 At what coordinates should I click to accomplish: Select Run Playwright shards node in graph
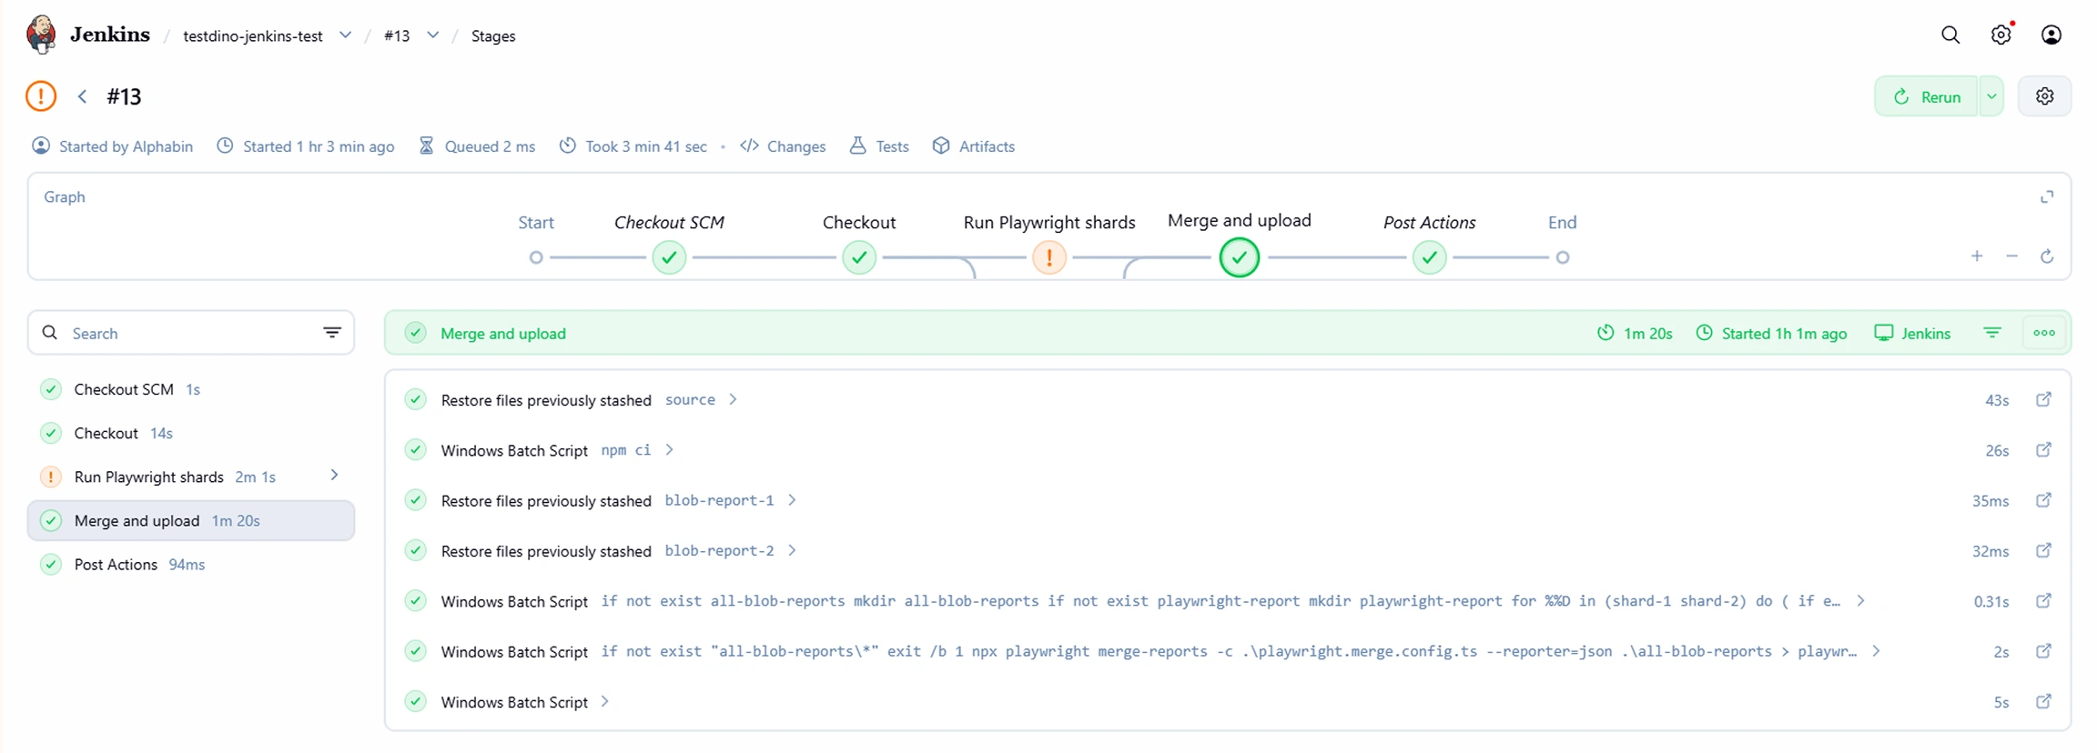coord(1048,257)
